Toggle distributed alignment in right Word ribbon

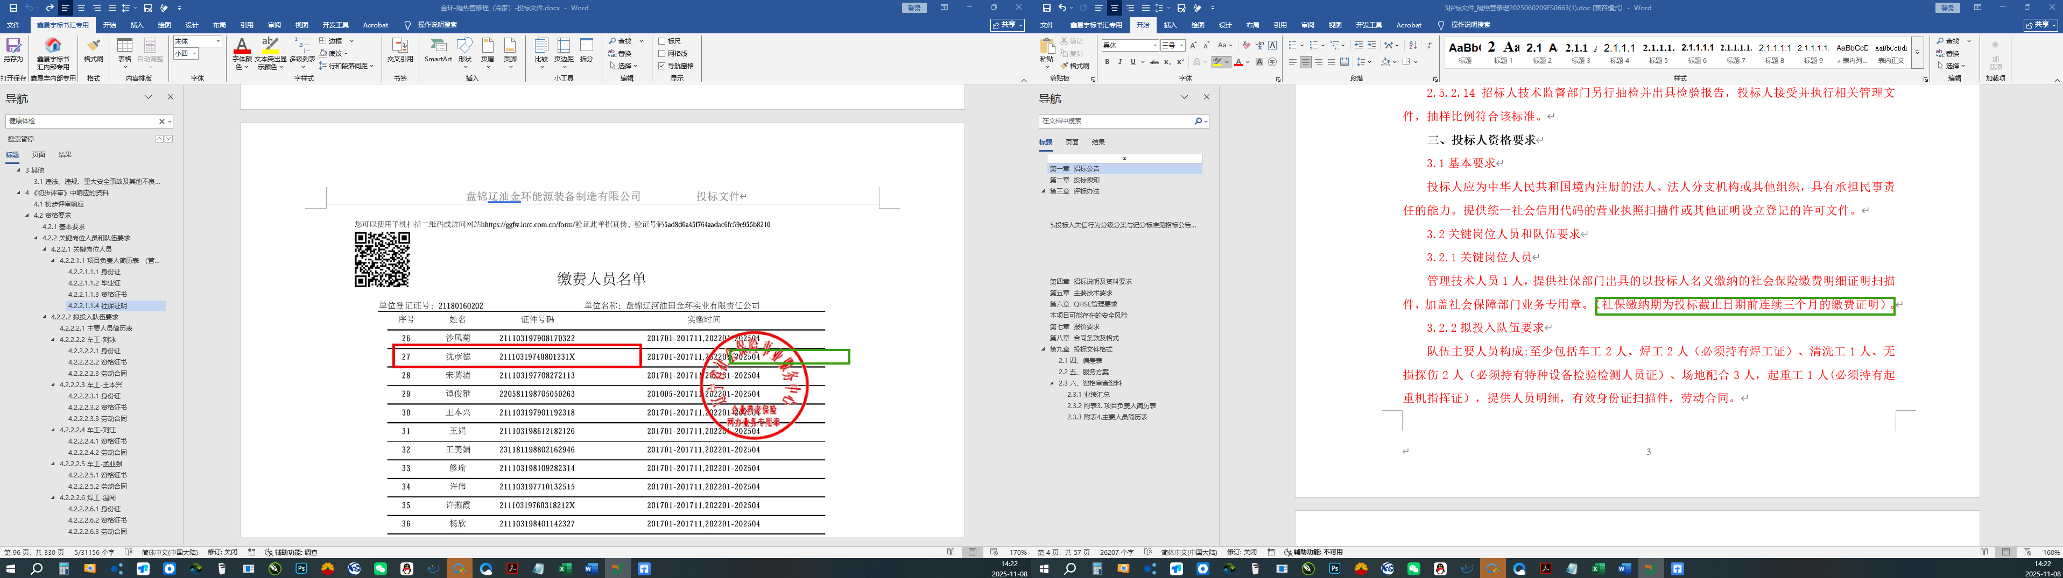tap(1344, 62)
